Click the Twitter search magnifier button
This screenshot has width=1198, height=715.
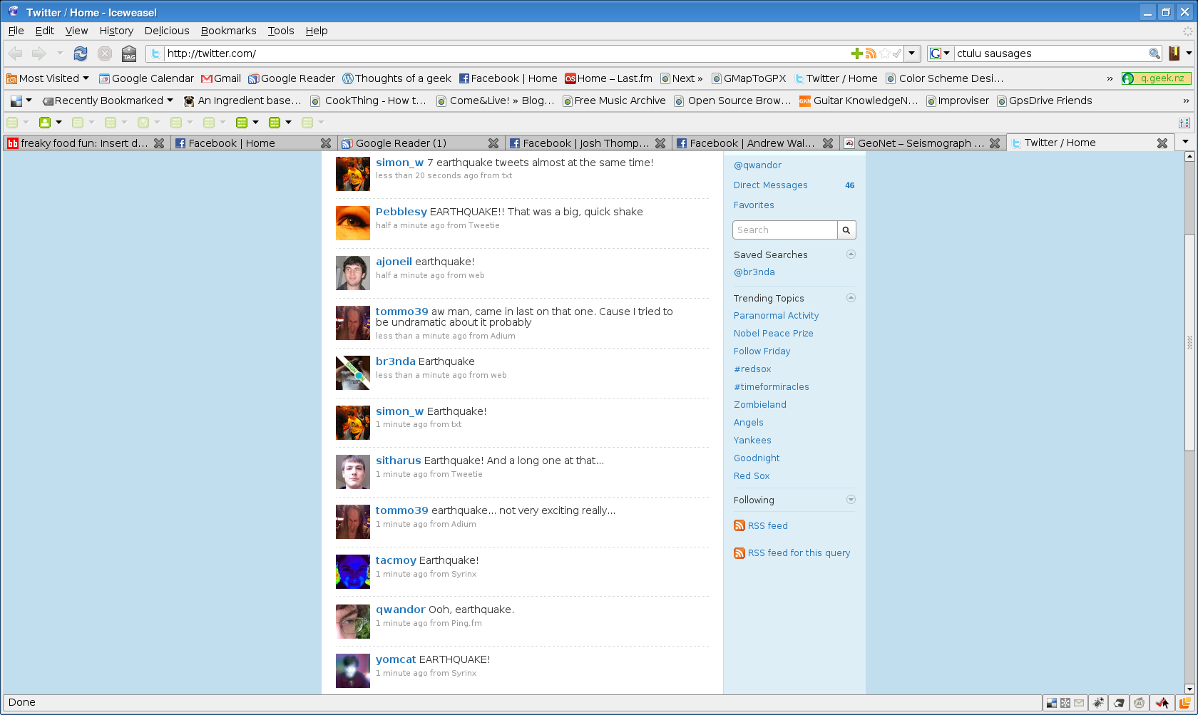click(x=846, y=230)
